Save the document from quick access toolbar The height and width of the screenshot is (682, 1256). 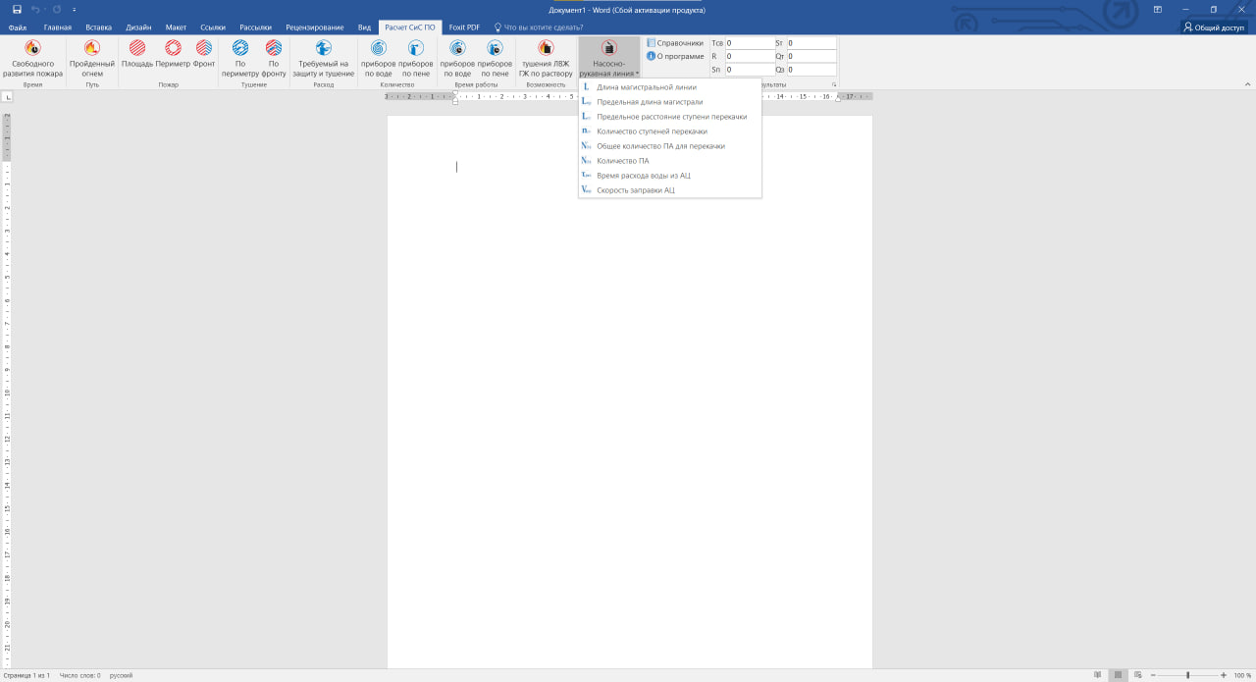17,10
